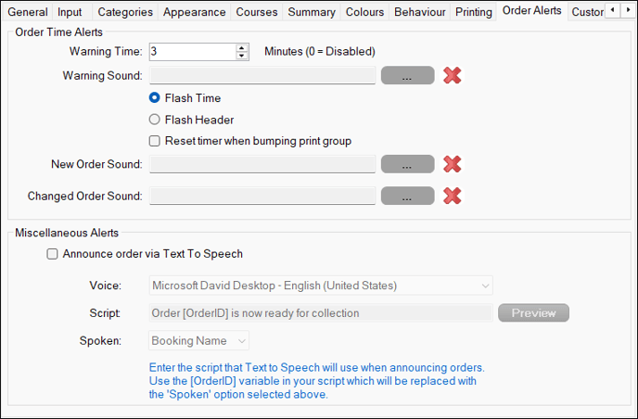Increase Warning Time with up arrow
The width and height of the screenshot is (638, 419).
(x=242, y=47)
